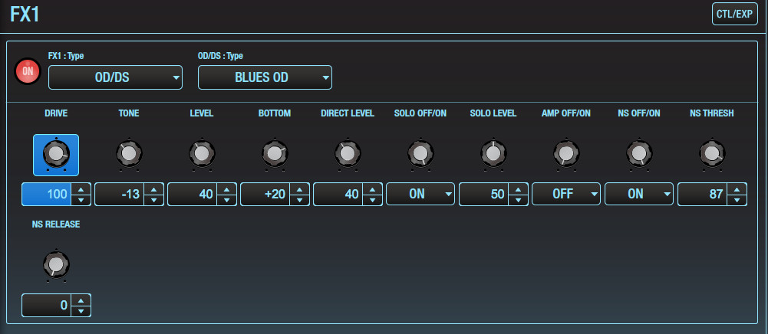Click the NS RELEASE label text
This screenshot has width=768, height=334.
click(x=56, y=224)
